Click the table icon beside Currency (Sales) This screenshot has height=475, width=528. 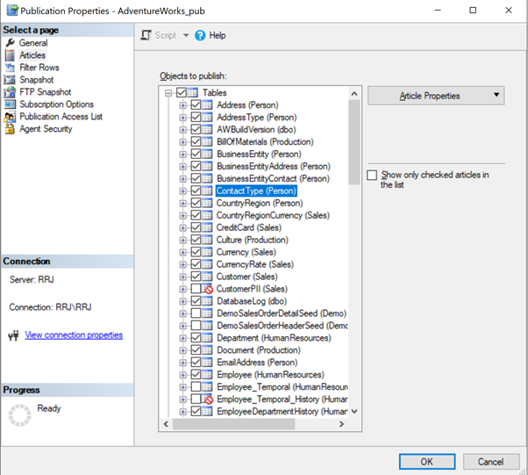(x=207, y=252)
